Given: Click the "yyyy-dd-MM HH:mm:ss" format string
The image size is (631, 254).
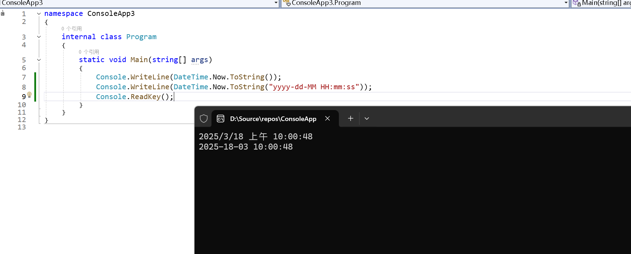Looking at the screenshot, I should 314,87.
